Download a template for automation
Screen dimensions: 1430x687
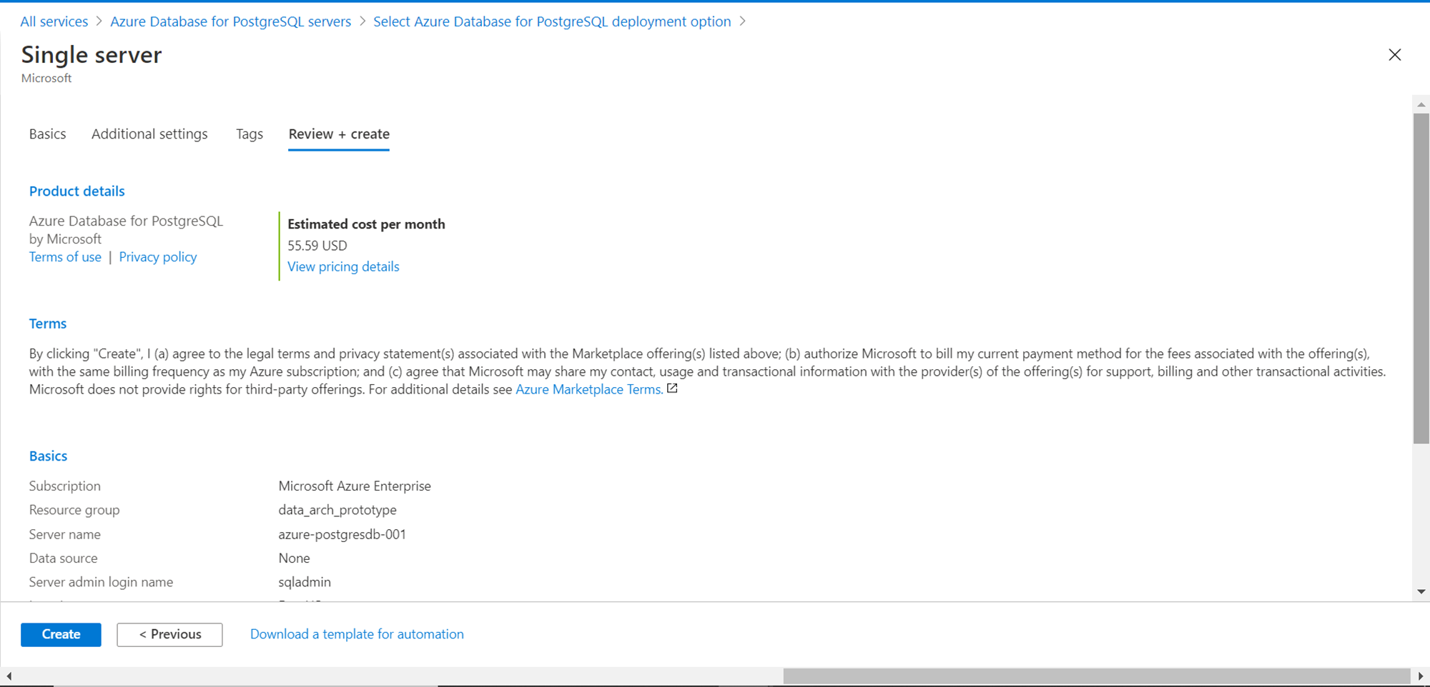(x=357, y=634)
